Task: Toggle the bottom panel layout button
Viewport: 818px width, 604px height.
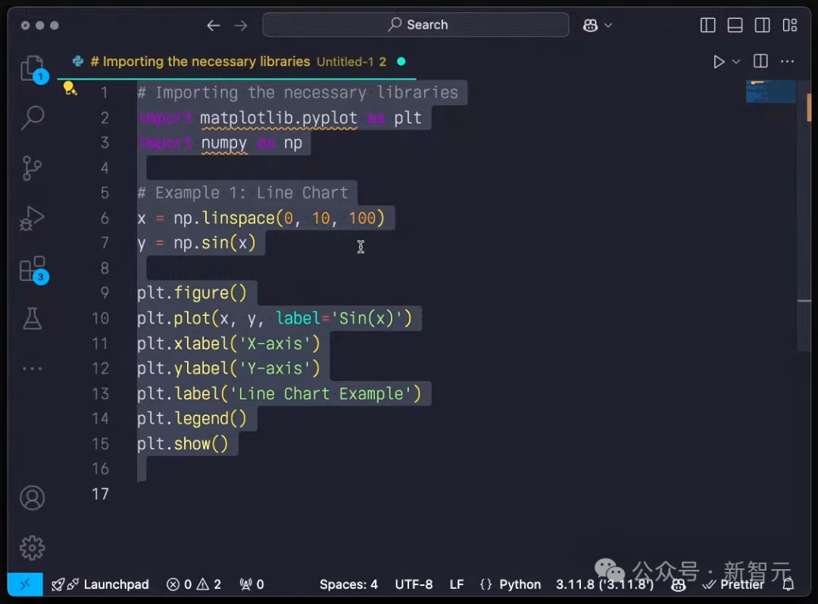Action: [735, 25]
